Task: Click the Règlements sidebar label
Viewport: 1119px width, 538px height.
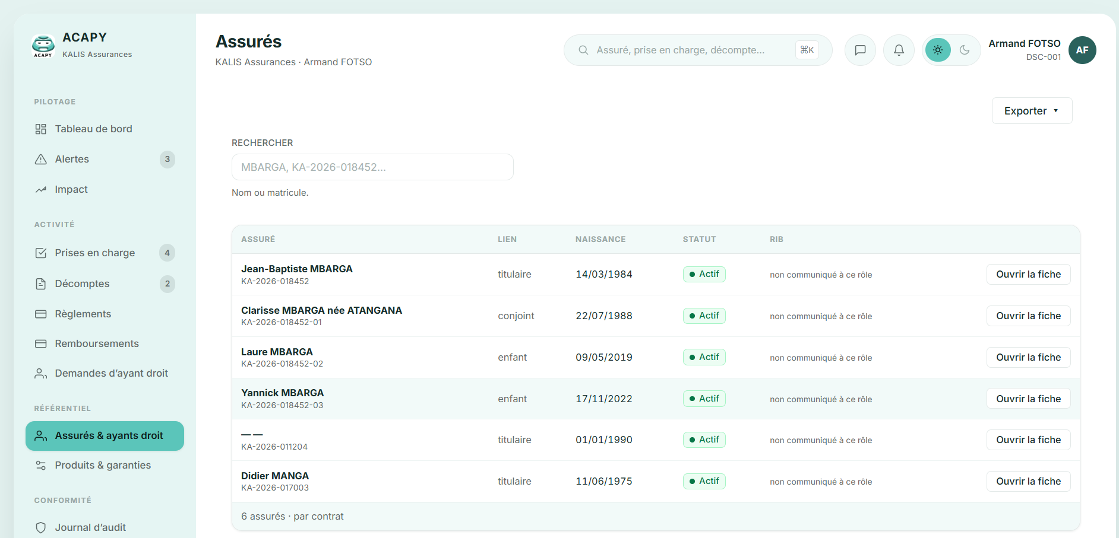Action: (x=83, y=314)
